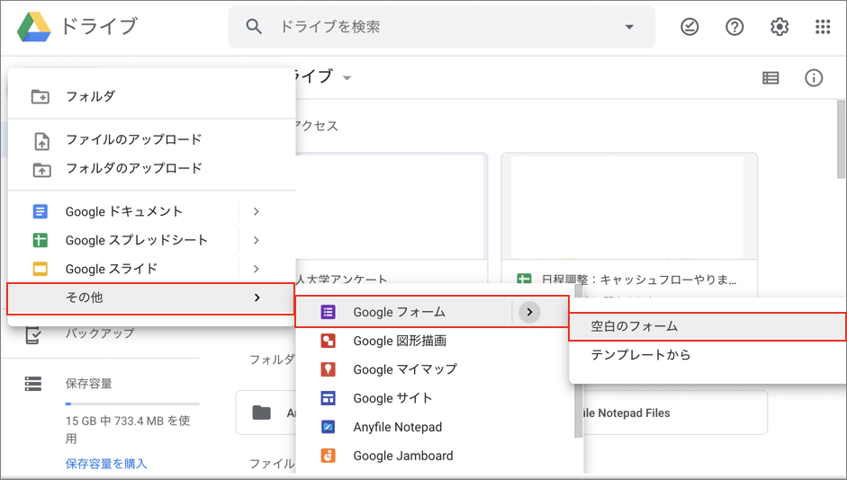847x480 pixels.
Task: Click the main page vertical scrollbar
Action: [x=841, y=139]
